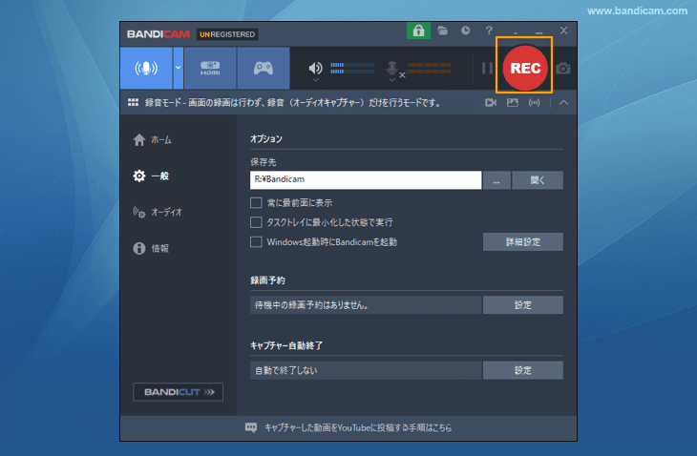Viewport: 697px width, 456px height.
Task: Collapse the panel with the up chevron
Action: [563, 103]
